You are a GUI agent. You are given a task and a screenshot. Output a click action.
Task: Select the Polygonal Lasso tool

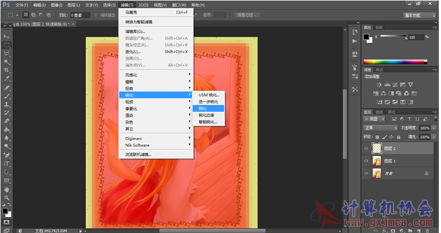pyautogui.click(x=6, y=53)
